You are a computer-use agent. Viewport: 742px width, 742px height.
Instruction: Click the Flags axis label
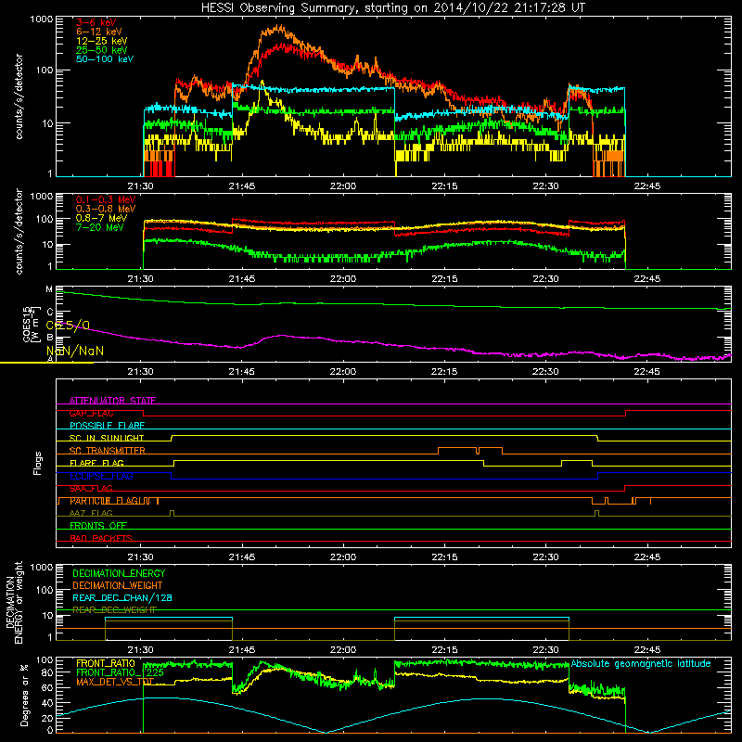click(x=38, y=463)
